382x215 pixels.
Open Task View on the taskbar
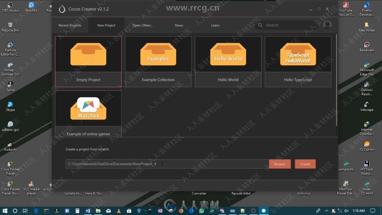(x=25, y=211)
